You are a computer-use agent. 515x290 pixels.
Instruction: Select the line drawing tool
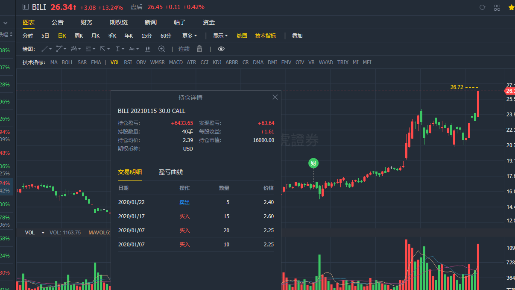tap(44, 49)
